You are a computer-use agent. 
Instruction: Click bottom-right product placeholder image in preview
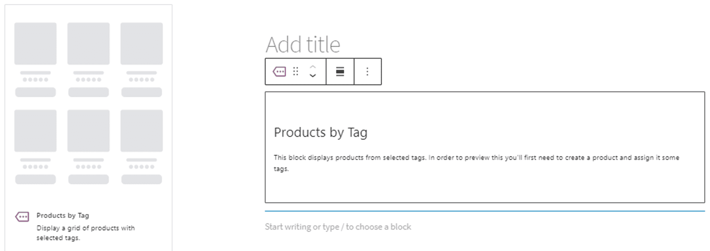(x=142, y=131)
